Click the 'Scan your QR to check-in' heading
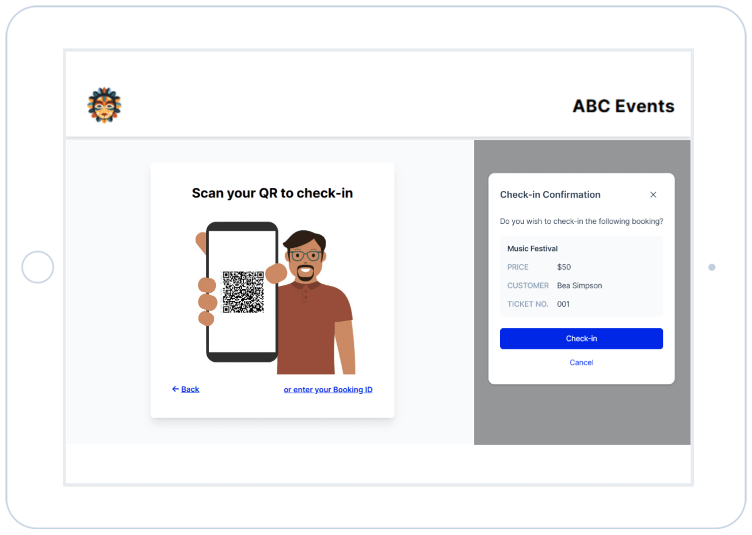752x535 pixels. point(272,193)
